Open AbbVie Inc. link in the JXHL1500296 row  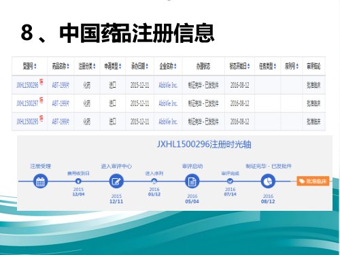168,85
